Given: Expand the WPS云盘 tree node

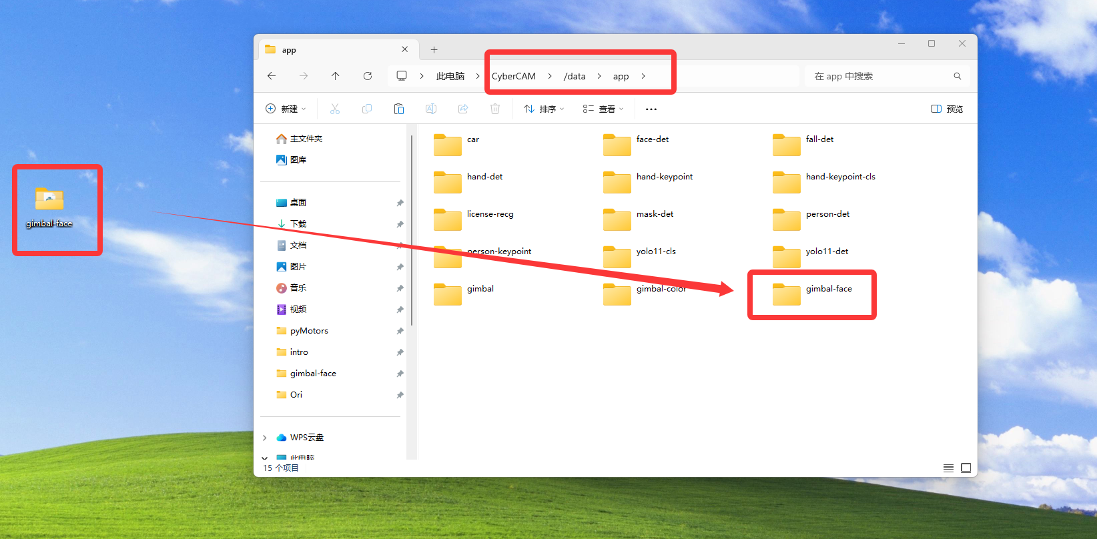Looking at the screenshot, I should [x=265, y=438].
